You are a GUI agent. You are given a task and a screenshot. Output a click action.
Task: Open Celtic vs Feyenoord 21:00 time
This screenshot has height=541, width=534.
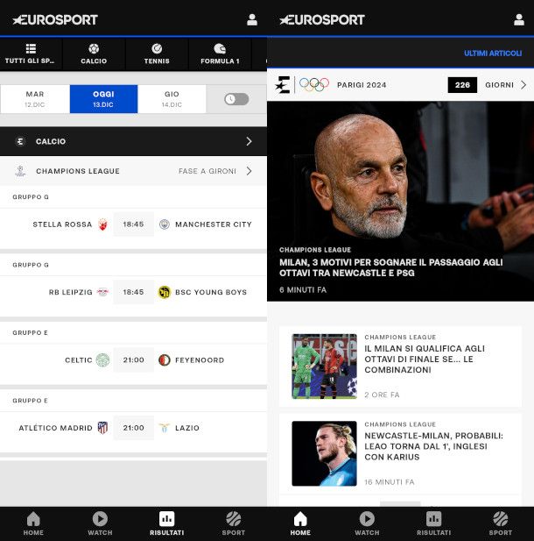coord(134,360)
